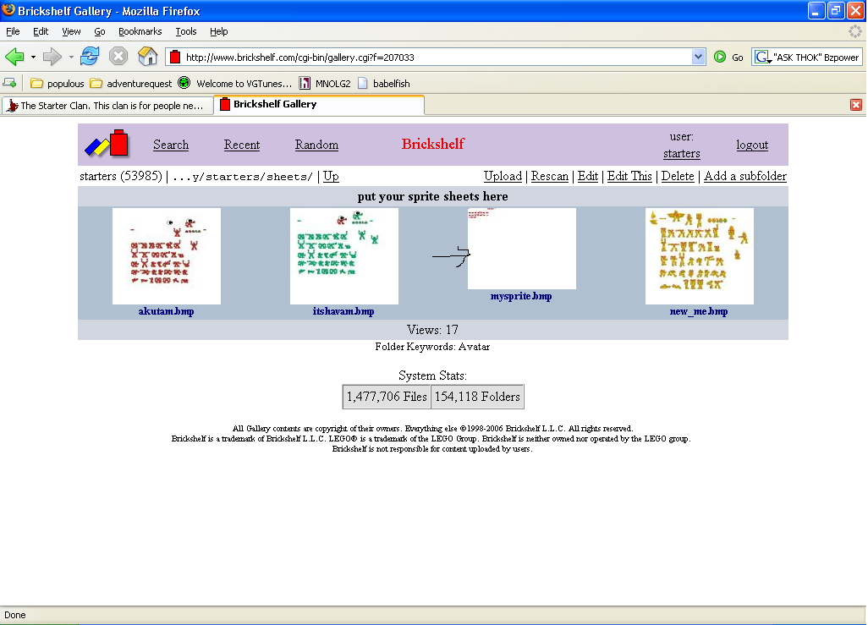Open the Forward button history dropdown arrow
The image size is (868, 625).
tap(71, 57)
